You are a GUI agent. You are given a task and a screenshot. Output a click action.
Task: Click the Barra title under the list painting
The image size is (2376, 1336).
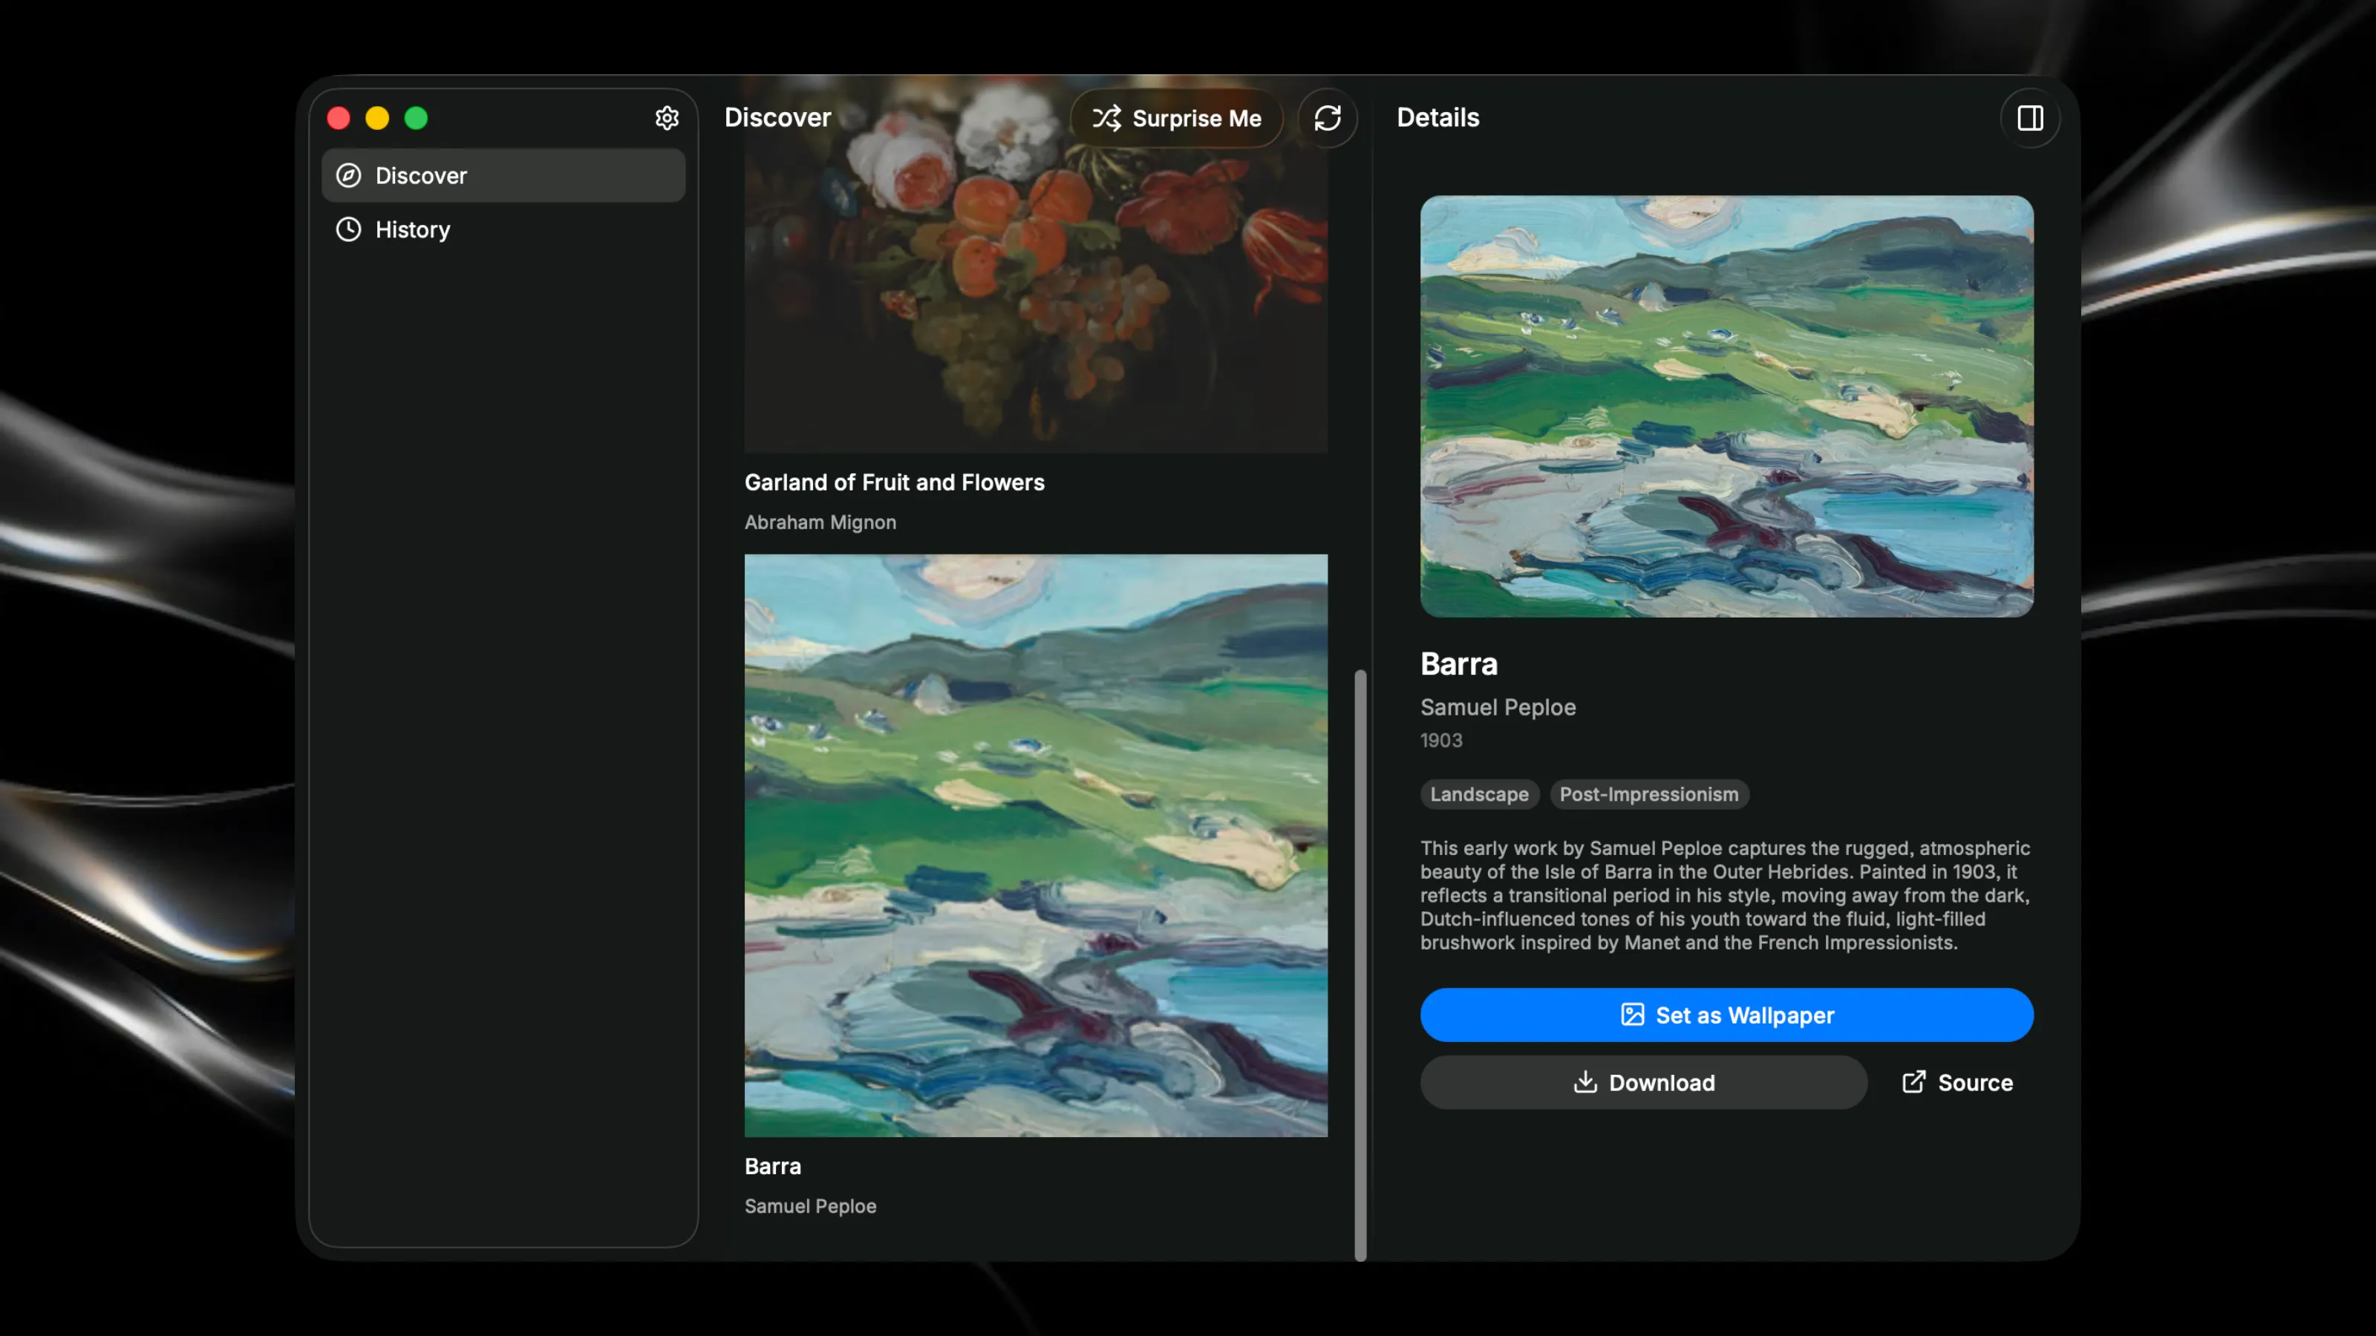(772, 1166)
